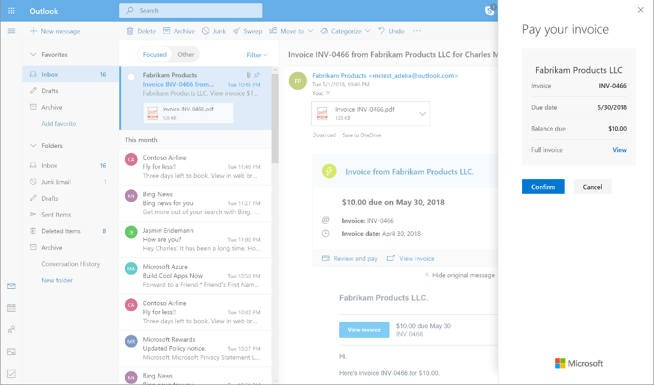Viewport: 654px width, 385px height.
Task: Open the Calendar from the left rail
Action: 11,308
